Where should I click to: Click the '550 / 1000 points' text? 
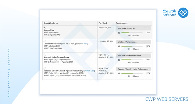[x=134, y=76]
